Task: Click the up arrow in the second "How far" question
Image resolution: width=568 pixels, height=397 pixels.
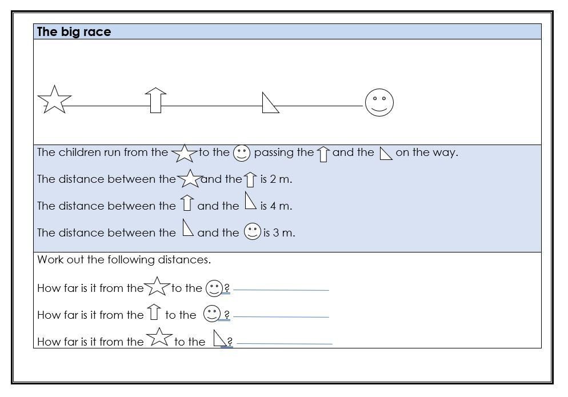Action: pyautogui.click(x=154, y=313)
